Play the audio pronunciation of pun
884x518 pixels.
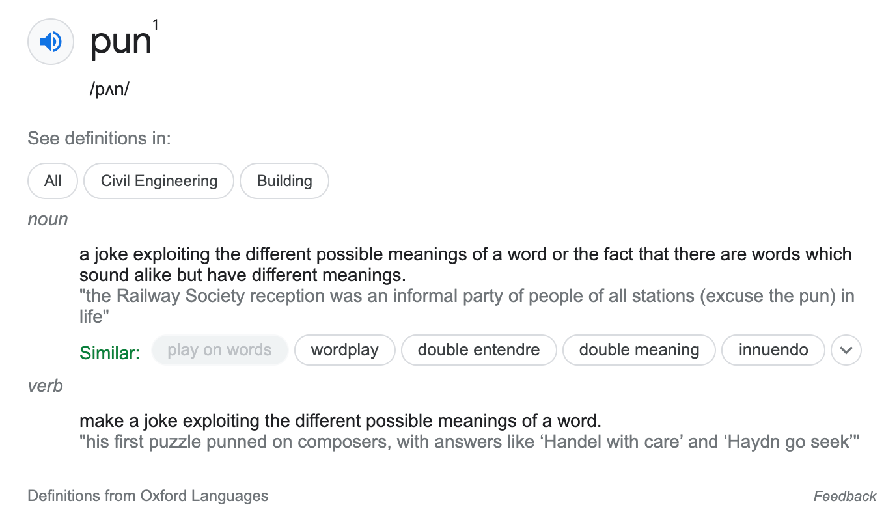tap(50, 42)
